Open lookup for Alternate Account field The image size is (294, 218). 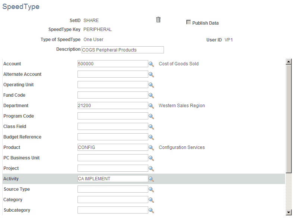tap(151, 75)
